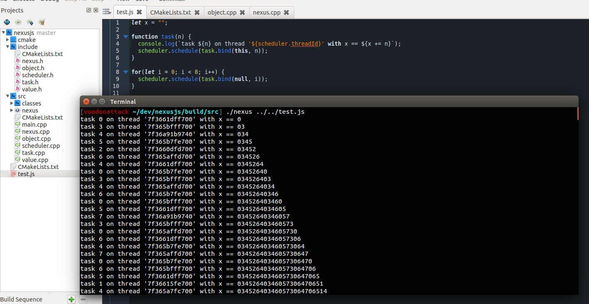Fold the for loop block at line 8
Screen dimensions: 589x304
pyautogui.click(x=126, y=72)
